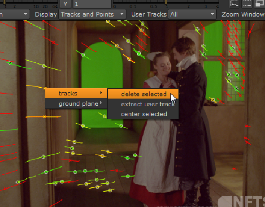Click the Zoom Window label
Image resolution: width=265 pixels, height=207 pixels.
point(243,14)
